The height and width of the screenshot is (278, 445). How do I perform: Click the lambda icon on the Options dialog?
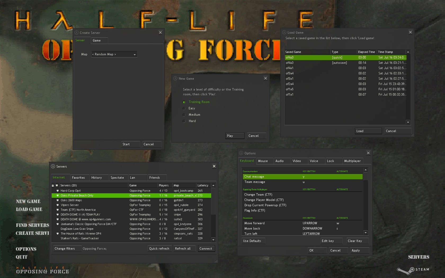[241, 153]
